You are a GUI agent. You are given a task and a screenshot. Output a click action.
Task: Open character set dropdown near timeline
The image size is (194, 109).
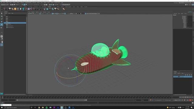[x=158, y=100]
